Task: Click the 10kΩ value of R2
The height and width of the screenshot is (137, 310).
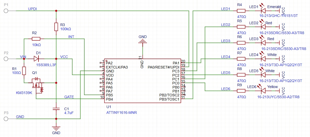Action: click(36, 45)
